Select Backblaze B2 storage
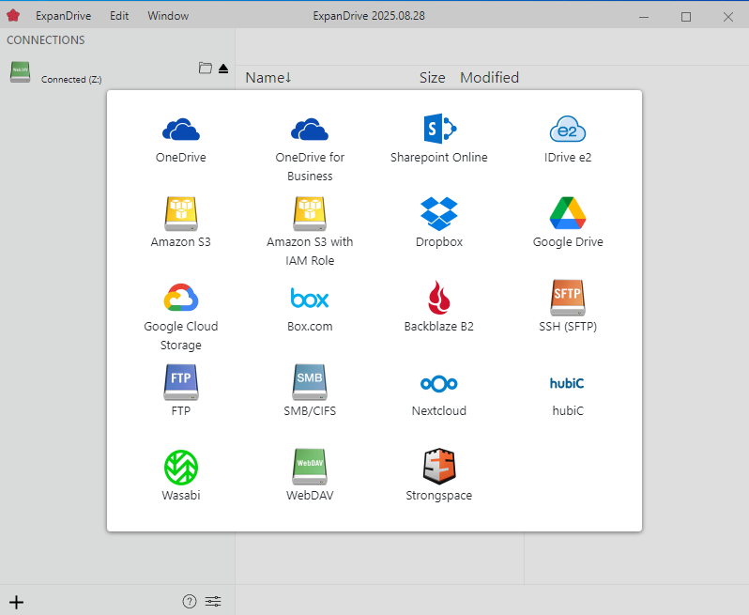 [439, 307]
